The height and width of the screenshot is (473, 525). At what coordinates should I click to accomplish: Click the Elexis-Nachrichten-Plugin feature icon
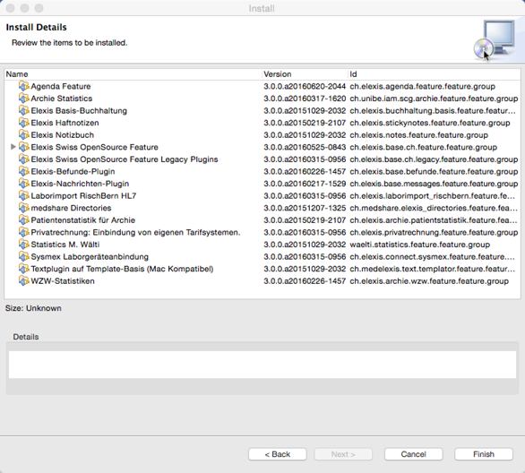point(24,184)
